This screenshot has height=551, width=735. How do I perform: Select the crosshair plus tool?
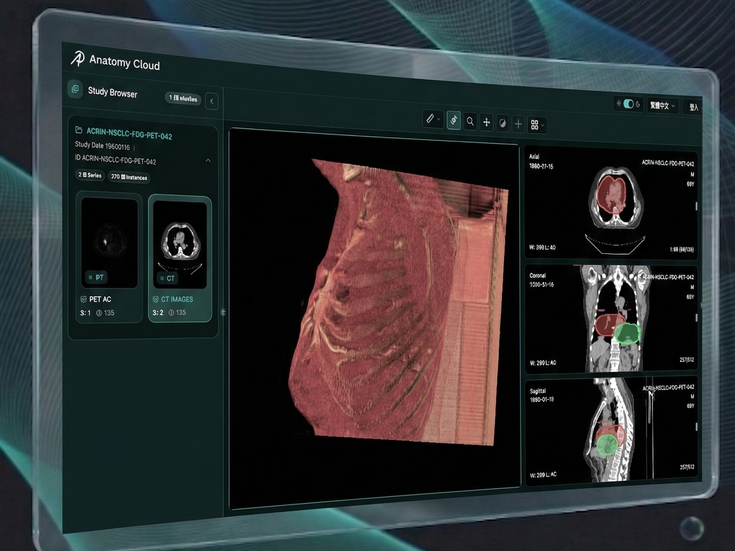(518, 124)
